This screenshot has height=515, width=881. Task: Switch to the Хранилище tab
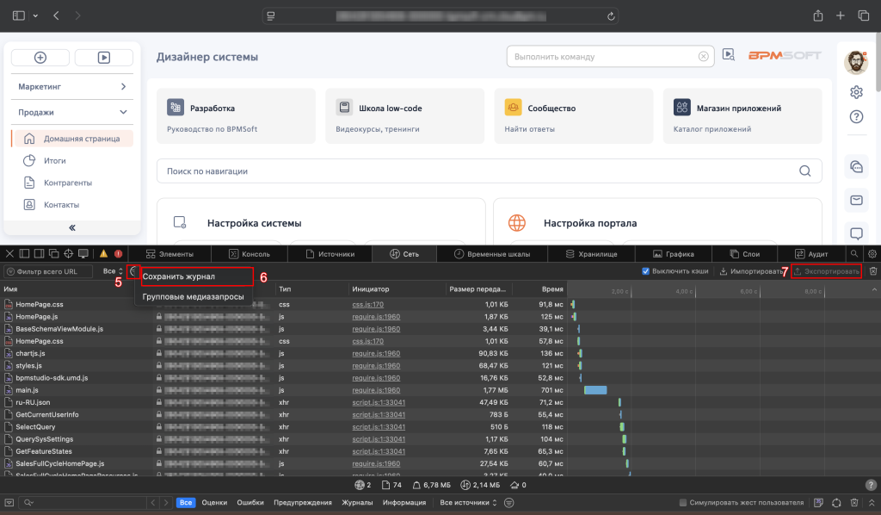click(591, 254)
